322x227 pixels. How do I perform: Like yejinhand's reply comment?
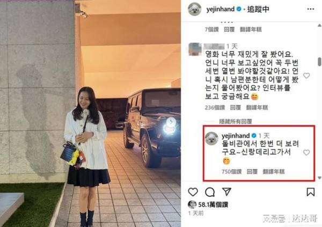click(306, 153)
